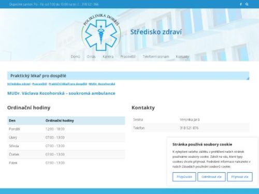Click the corner triangle of heading bar
The width and height of the screenshot is (259, 194).
(248, 79)
